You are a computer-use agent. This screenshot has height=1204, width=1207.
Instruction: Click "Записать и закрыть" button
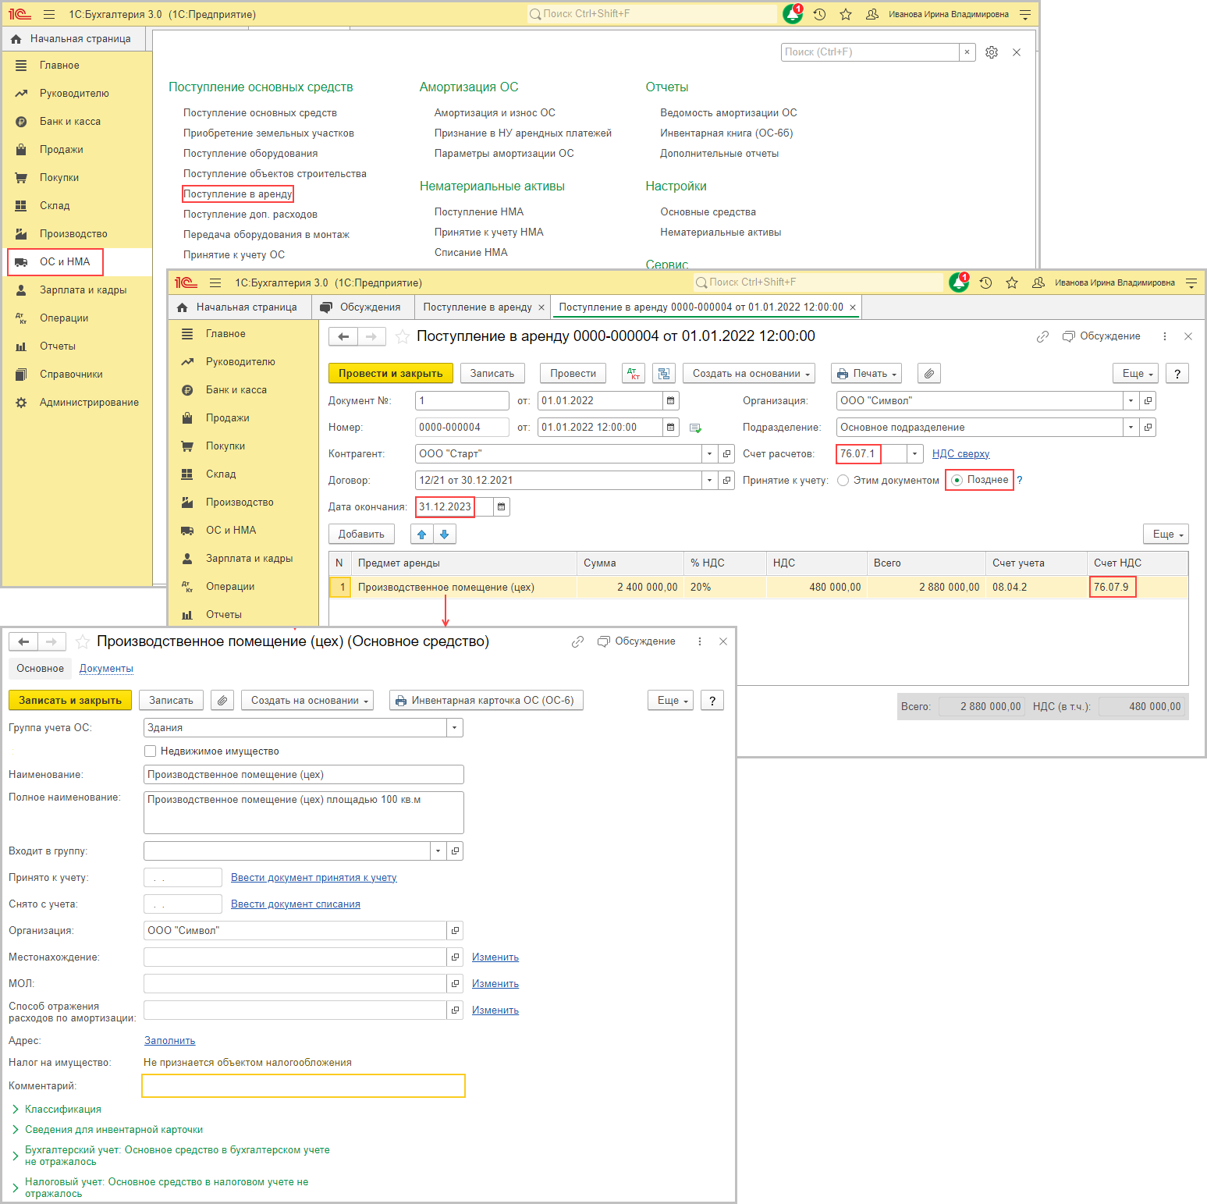[x=70, y=701]
